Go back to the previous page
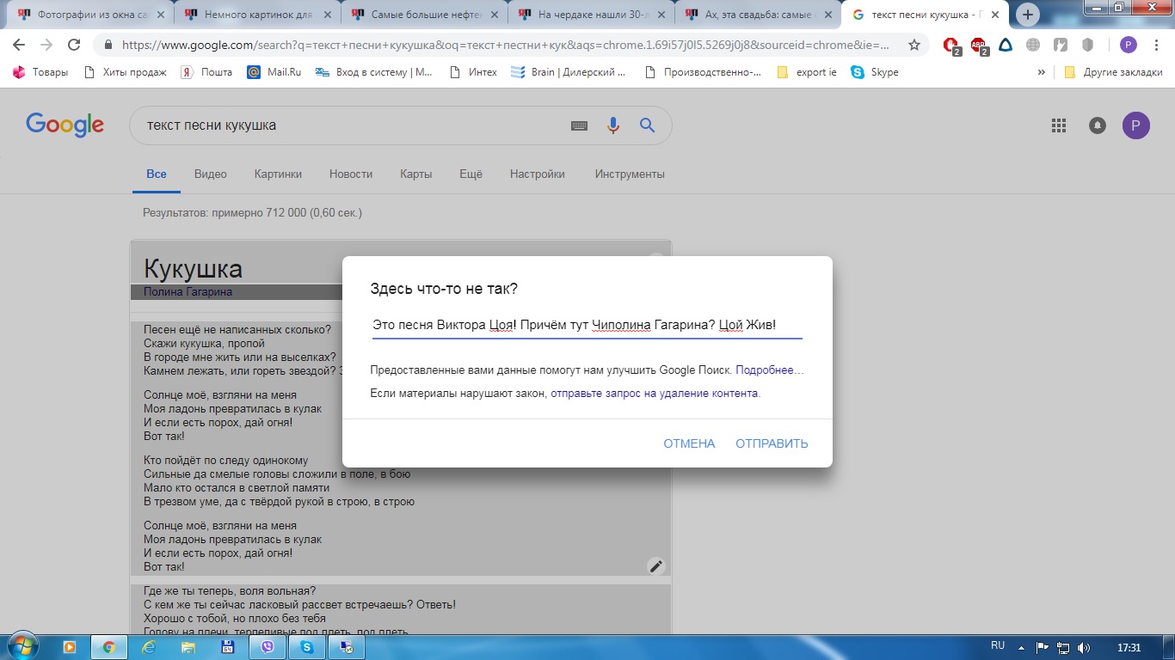Viewport: 1175px width, 660px height. coord(19,46)
